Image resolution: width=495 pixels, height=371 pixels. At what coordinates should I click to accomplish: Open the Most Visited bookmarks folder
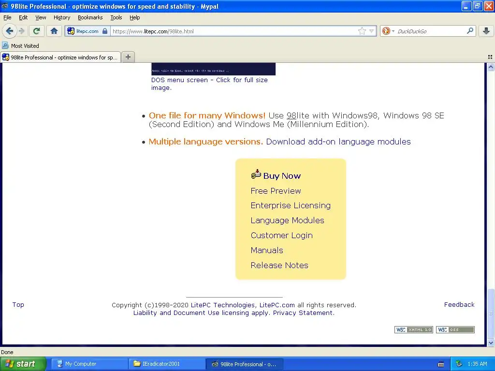20,46
